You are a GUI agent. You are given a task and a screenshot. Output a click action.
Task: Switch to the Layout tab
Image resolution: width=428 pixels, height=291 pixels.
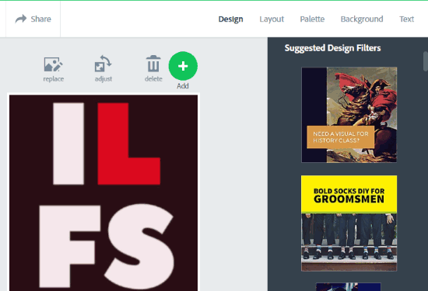[x=272, y=19]
